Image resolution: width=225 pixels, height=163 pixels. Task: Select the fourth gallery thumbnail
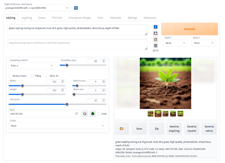tap(173, 114)
